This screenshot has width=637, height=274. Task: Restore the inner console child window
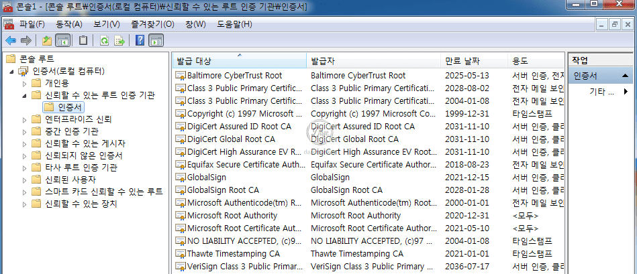pyautogui.click(x=615, y=24)
